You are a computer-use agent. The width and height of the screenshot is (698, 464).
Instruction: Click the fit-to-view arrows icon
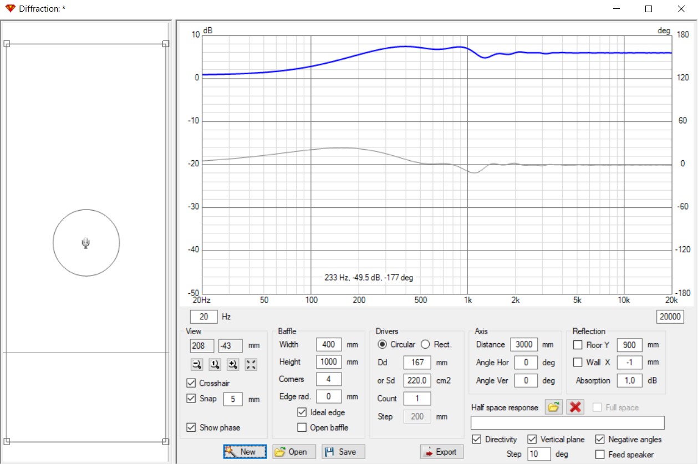tap(251, 364)
